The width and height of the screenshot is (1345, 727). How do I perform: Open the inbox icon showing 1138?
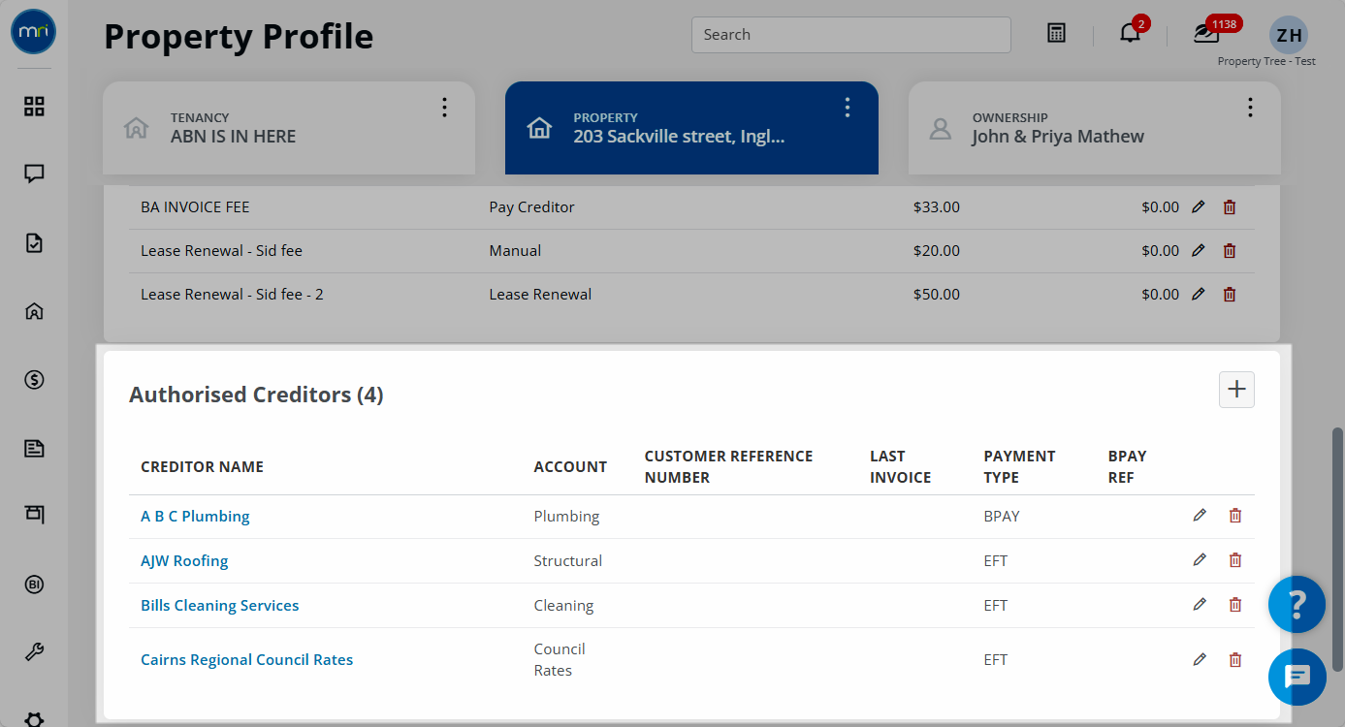(x=1208, y=32)
